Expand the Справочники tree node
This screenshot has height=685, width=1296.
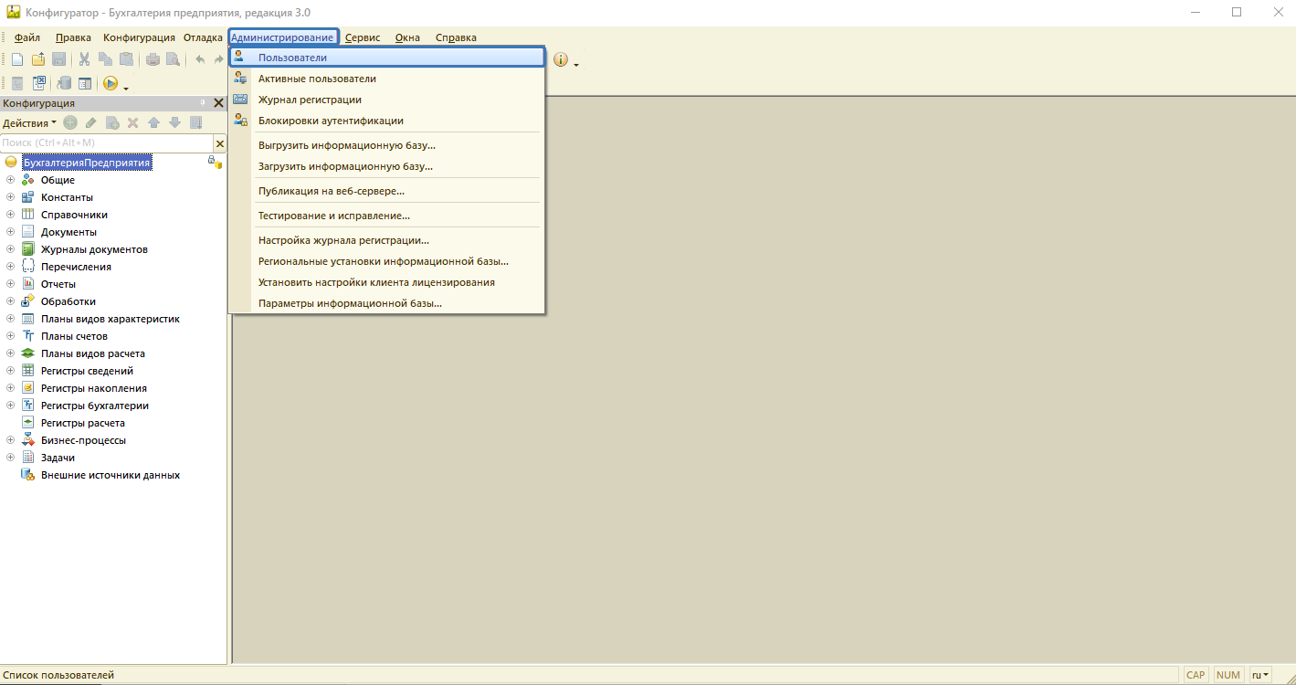(11, 215)
